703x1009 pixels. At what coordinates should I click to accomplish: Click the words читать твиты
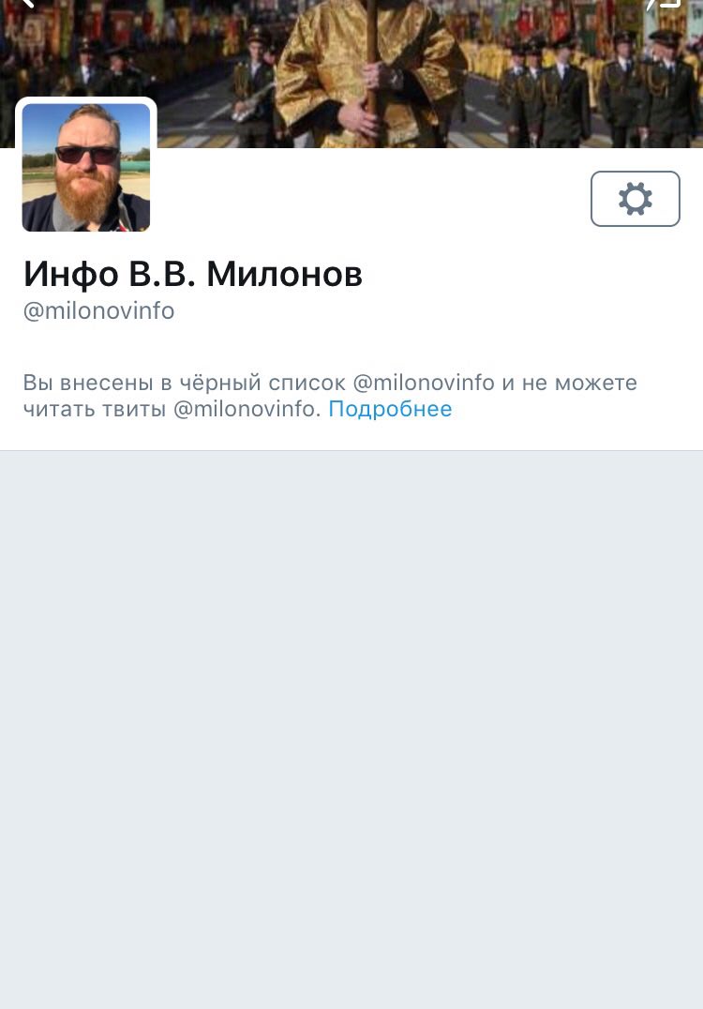tap(95, 409)
